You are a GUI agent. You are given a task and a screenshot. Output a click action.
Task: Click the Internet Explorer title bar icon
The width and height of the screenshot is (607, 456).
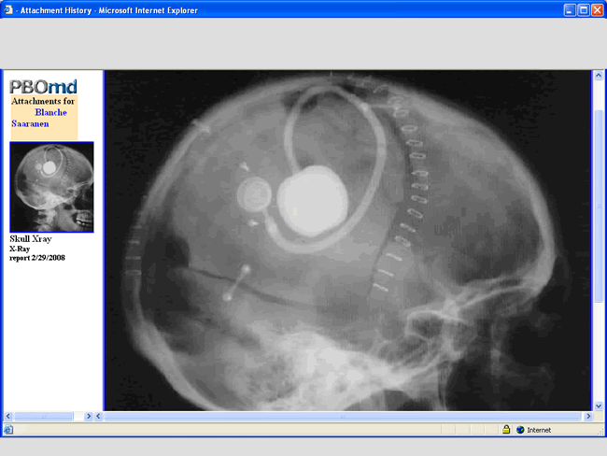pyautogui.click(x=9, y=9)
